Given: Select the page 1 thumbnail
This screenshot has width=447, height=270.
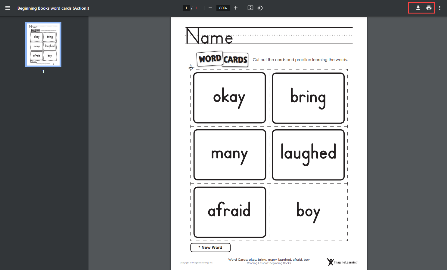Looking at the screenshot, I should click(x=43, y=44).
